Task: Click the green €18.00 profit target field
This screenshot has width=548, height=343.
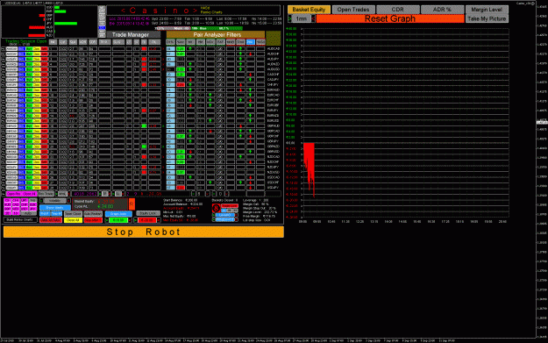Action: pyautogui.click(x=118, y=220)
